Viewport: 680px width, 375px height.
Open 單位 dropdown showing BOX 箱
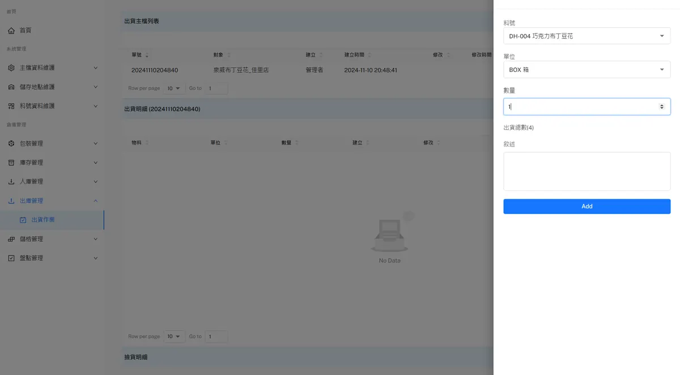click(x=586, y=70)
